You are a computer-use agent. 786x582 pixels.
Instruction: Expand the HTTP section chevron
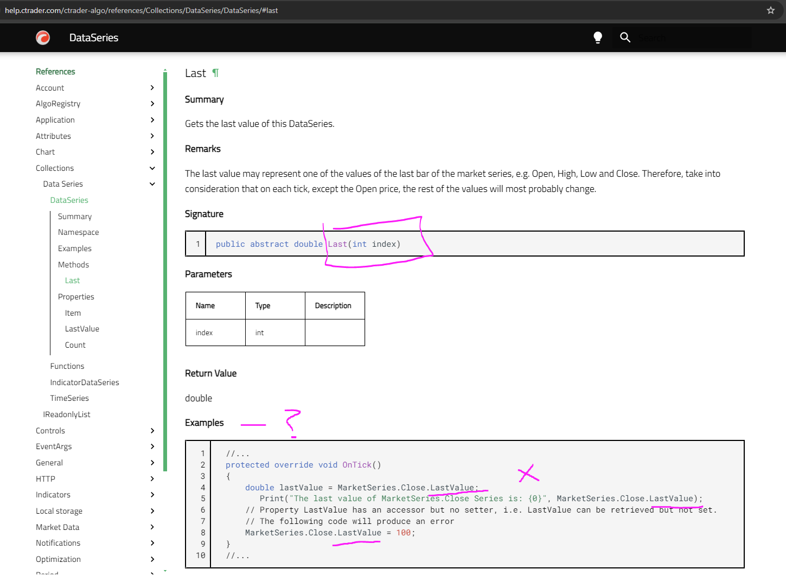click(152, 479)
